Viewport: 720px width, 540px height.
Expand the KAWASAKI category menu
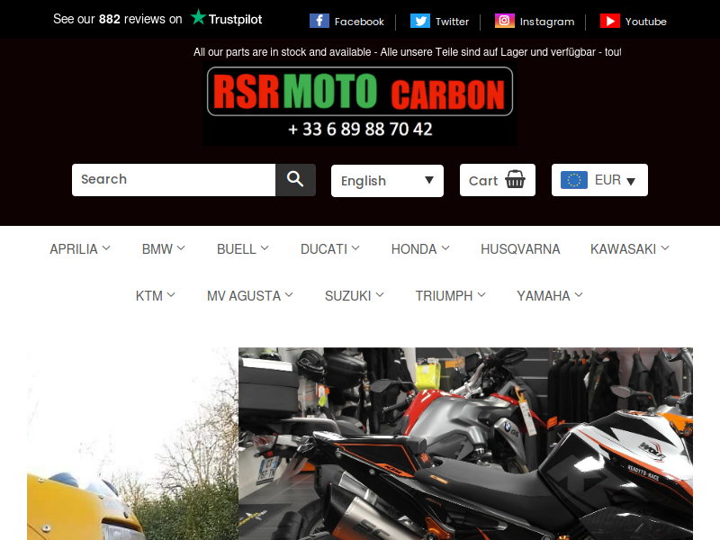point(629,249)
